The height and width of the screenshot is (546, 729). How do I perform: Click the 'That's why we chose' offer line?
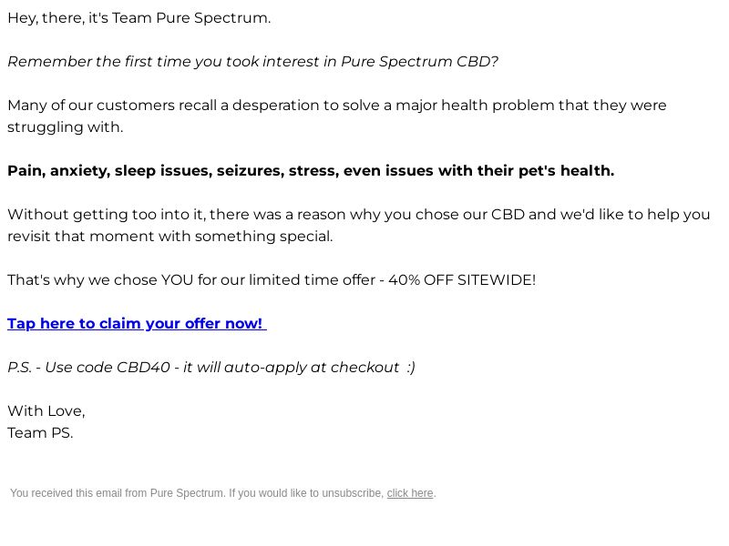(272, 280)
